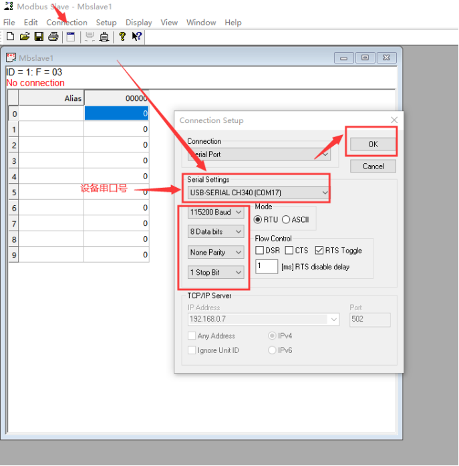
Task: Click the slave definition window icon
Action: 71,37
